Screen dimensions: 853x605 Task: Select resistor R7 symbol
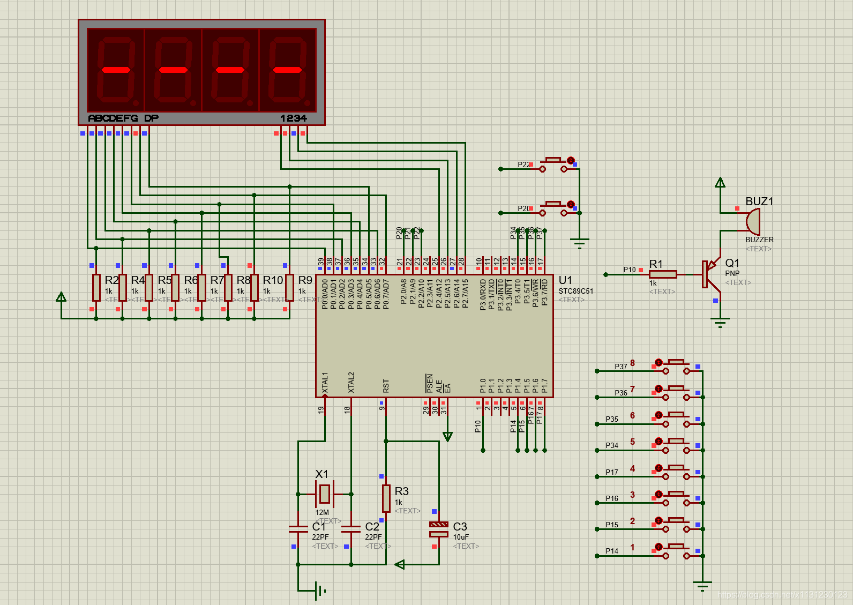tap(201, 287)
